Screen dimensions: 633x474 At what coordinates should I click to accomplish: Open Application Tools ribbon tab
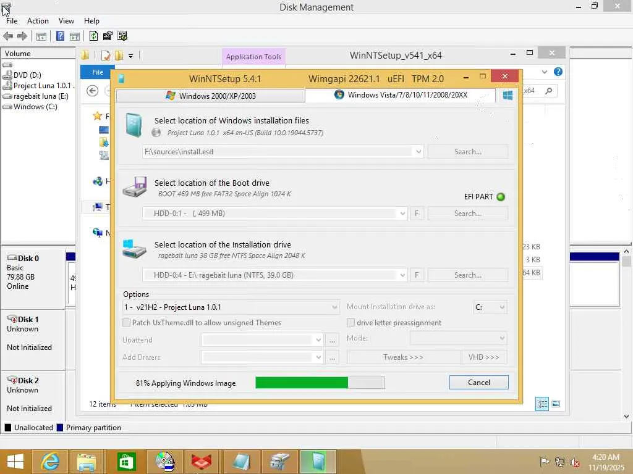[x=253, y=57]
